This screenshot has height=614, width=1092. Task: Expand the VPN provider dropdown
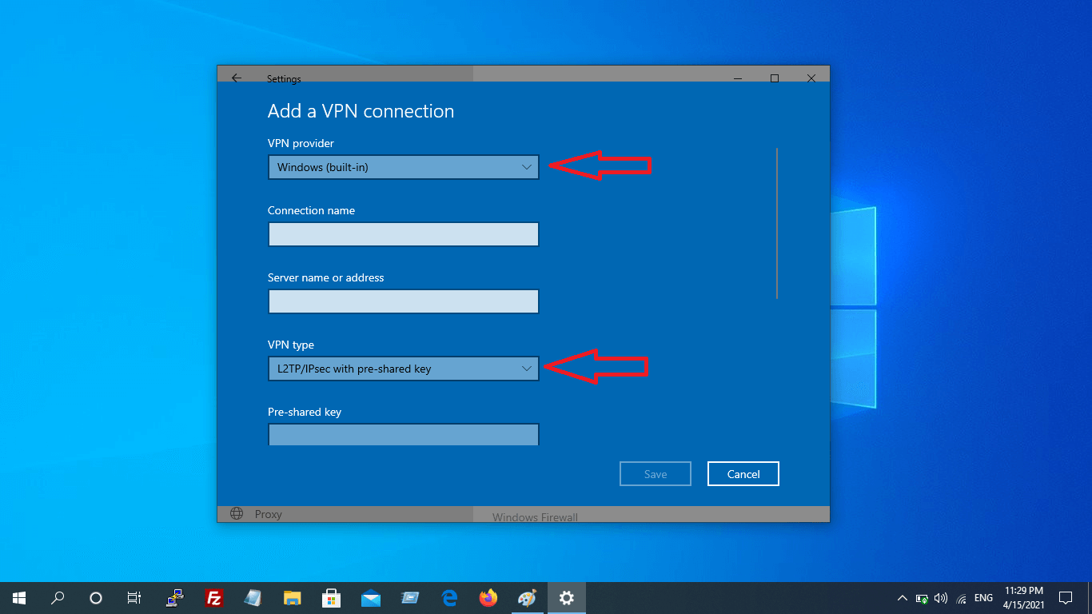click(403, 167)
